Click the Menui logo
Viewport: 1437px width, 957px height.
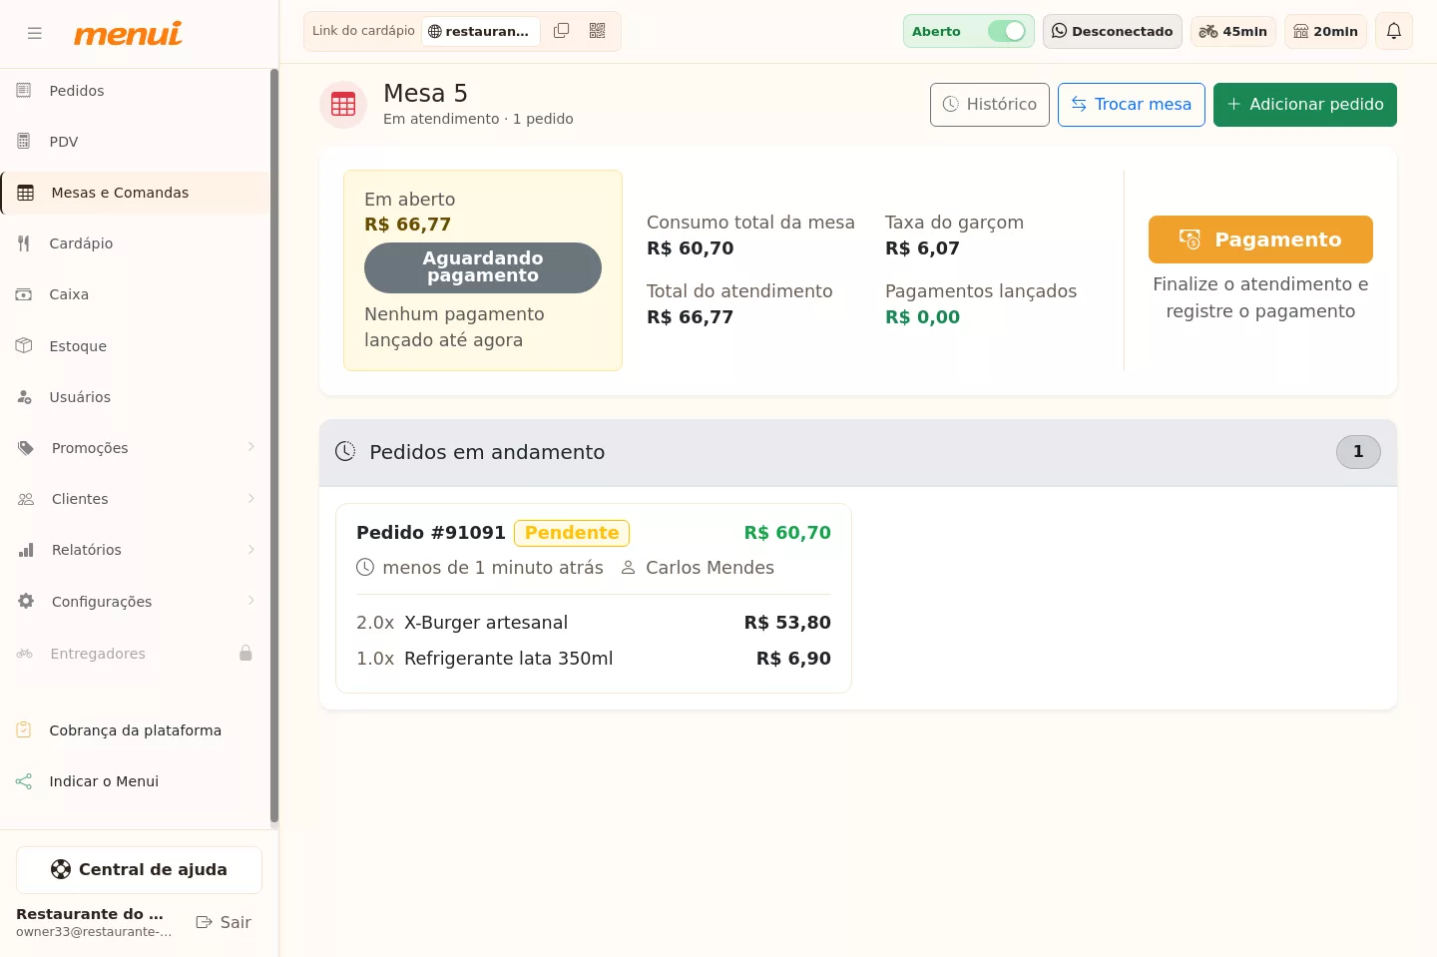click(x=128, y=33)
